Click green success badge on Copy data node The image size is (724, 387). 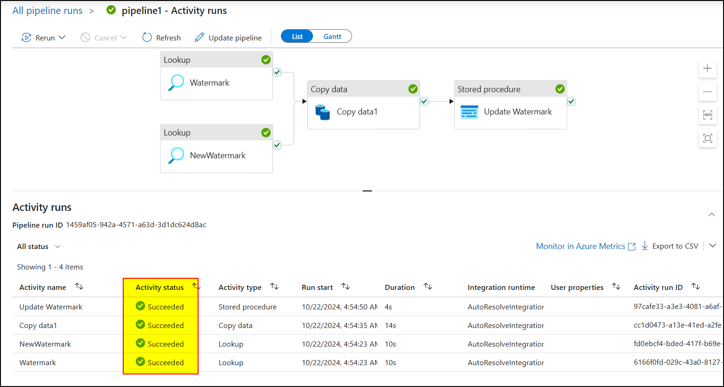tap(413, 89)
